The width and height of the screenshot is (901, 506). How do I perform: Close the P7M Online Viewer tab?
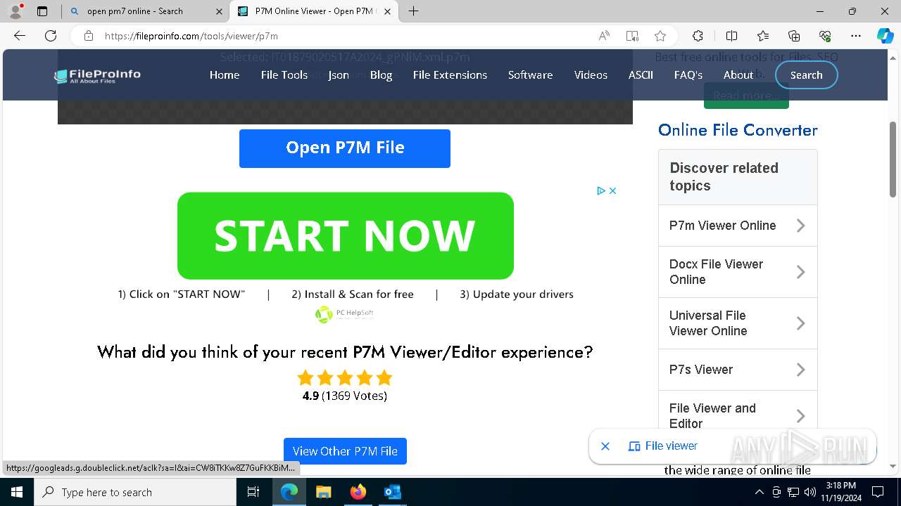coord(387,11)
